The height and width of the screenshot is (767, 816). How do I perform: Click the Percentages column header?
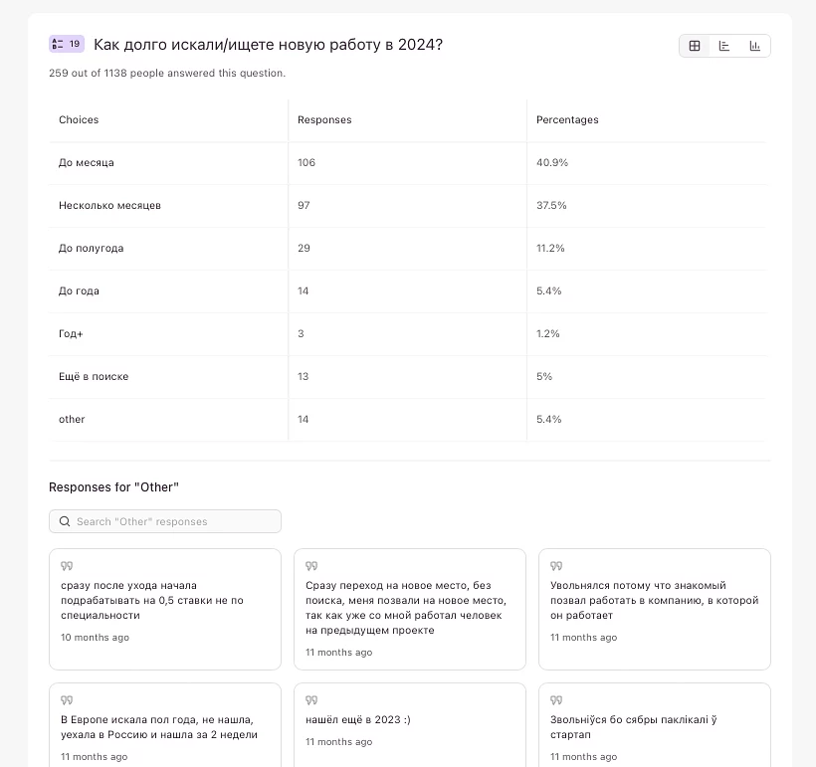[x=567, y=120]
